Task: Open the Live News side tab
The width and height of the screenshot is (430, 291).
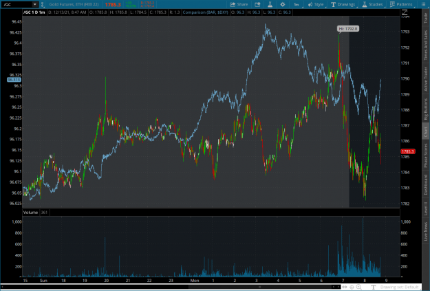Action: click(426, 231)
